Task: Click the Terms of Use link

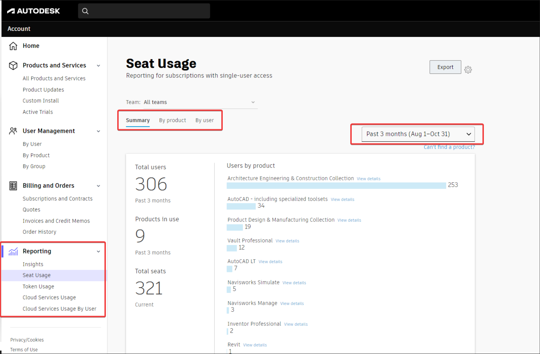Action: 24,350
